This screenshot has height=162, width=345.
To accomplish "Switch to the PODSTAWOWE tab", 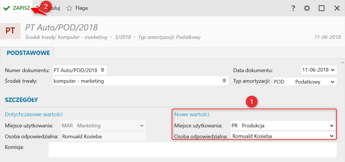I will pos(28,53).
